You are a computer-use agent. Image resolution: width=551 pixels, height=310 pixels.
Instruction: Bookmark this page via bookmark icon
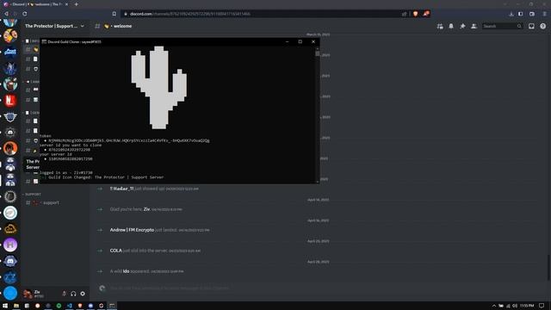point(115,14)
